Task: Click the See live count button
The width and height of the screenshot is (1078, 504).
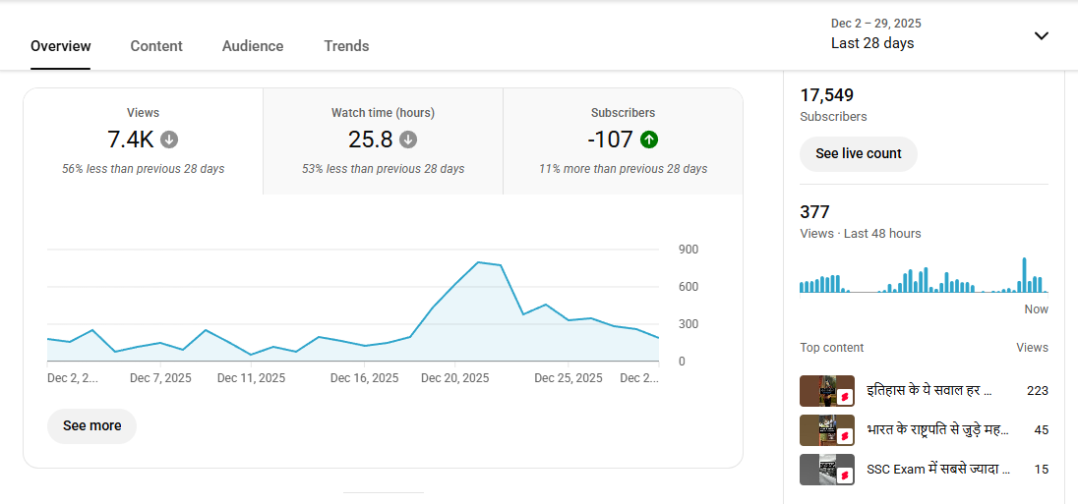Action: (x=859, y=154)
